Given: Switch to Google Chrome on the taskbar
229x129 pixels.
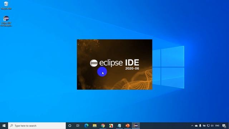Looking at the screenshot, I should (103, 126).
